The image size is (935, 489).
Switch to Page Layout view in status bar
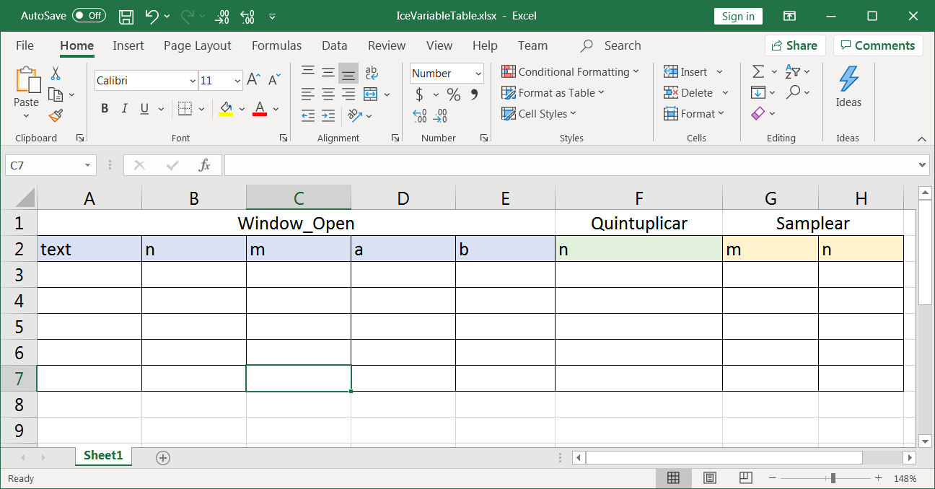tap(710, 478)
